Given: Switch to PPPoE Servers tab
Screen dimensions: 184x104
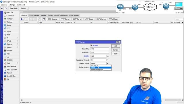Looking at the screenshot, I should [34, 15].
